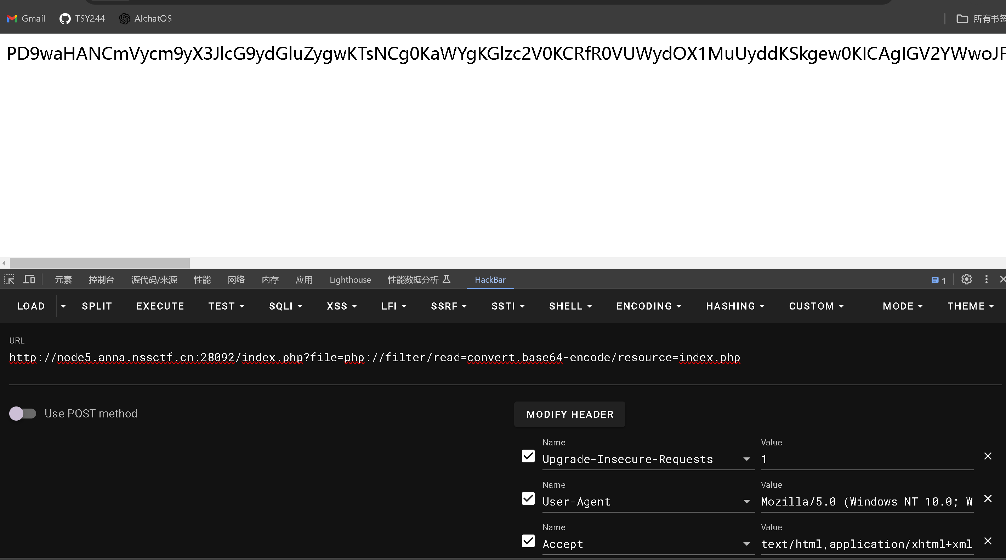1006x560 pixels.
Task: Open the TSY244 GitHub bookmark
Action: tap(82, 18)
